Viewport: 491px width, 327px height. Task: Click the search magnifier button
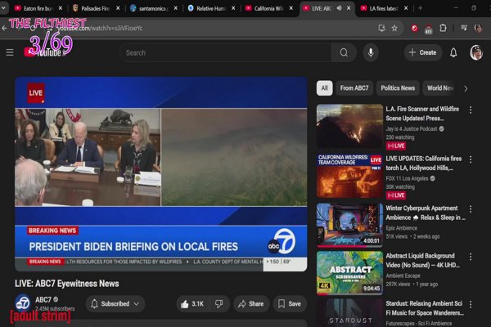[x=344, y=52]
